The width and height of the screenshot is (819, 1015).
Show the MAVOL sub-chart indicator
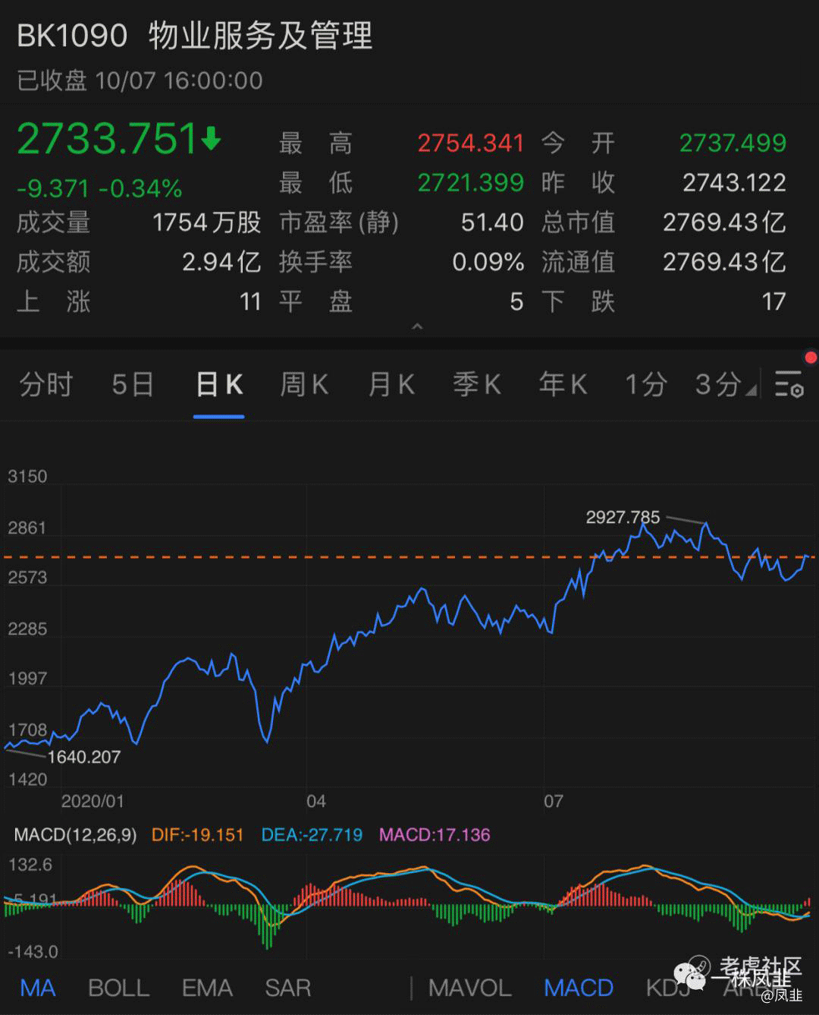(470, 988)
